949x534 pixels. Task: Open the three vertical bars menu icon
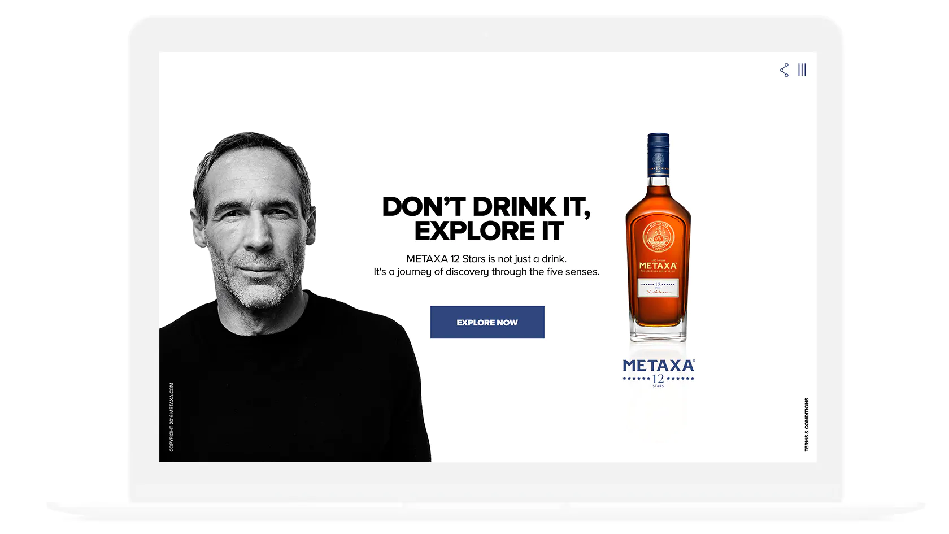(802, 70)
